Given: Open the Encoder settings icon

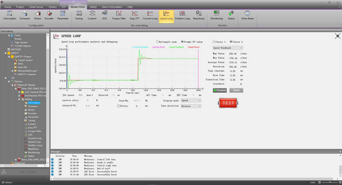Looking at the screenshot, I should 49,15.
